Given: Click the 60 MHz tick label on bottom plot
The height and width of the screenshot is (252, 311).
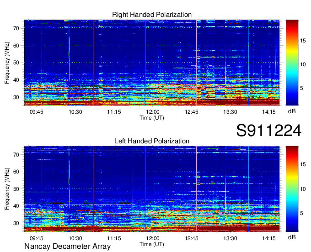Looking at the screenshot, I should point(16,172).
